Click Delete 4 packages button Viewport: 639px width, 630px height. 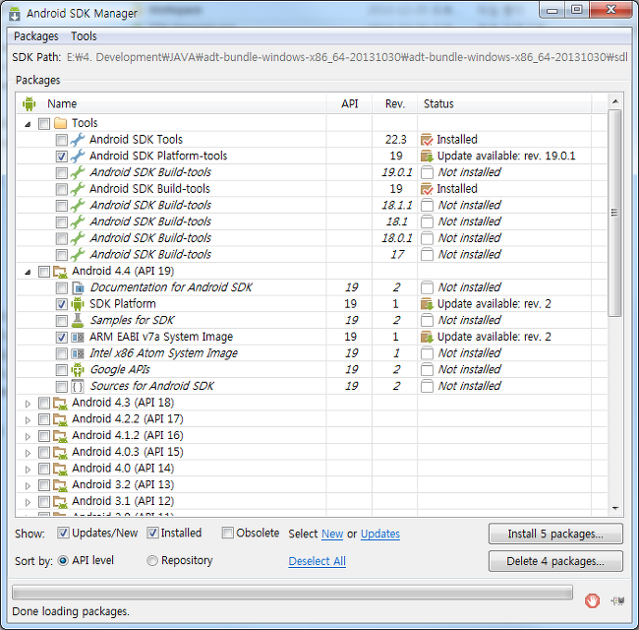(x=555, y=561)
